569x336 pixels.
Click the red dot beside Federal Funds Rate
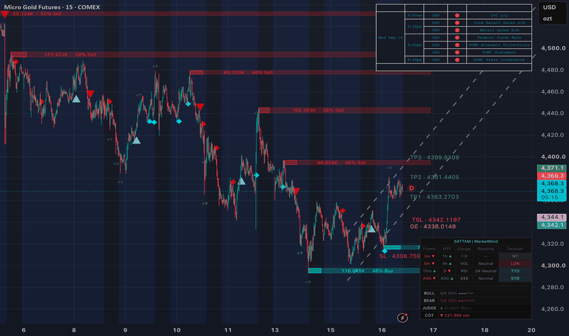click(457, 37)
